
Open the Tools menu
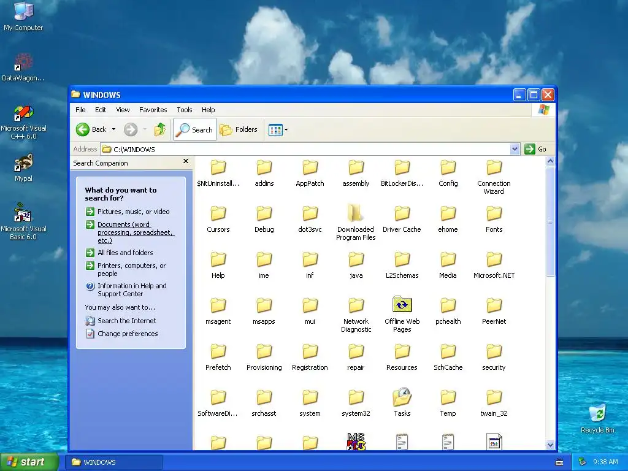pos(184,110)
